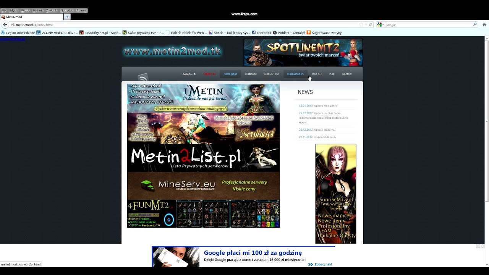
Task: Open the Multihack nav link
Action: (251, 74)
